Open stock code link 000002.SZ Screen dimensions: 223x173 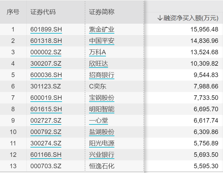(x=46, y=52)
